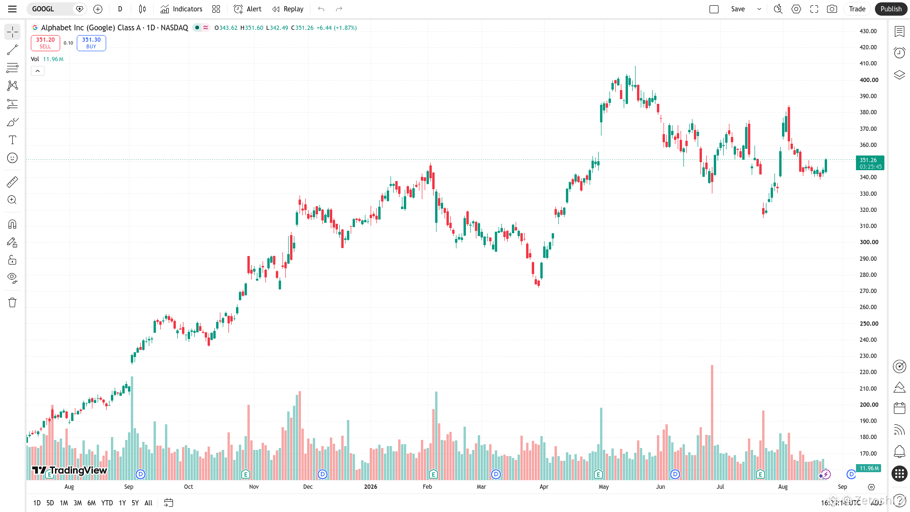Screen dimensions: 910x512
Task: Show All time range
Action: tap(148, 503)
